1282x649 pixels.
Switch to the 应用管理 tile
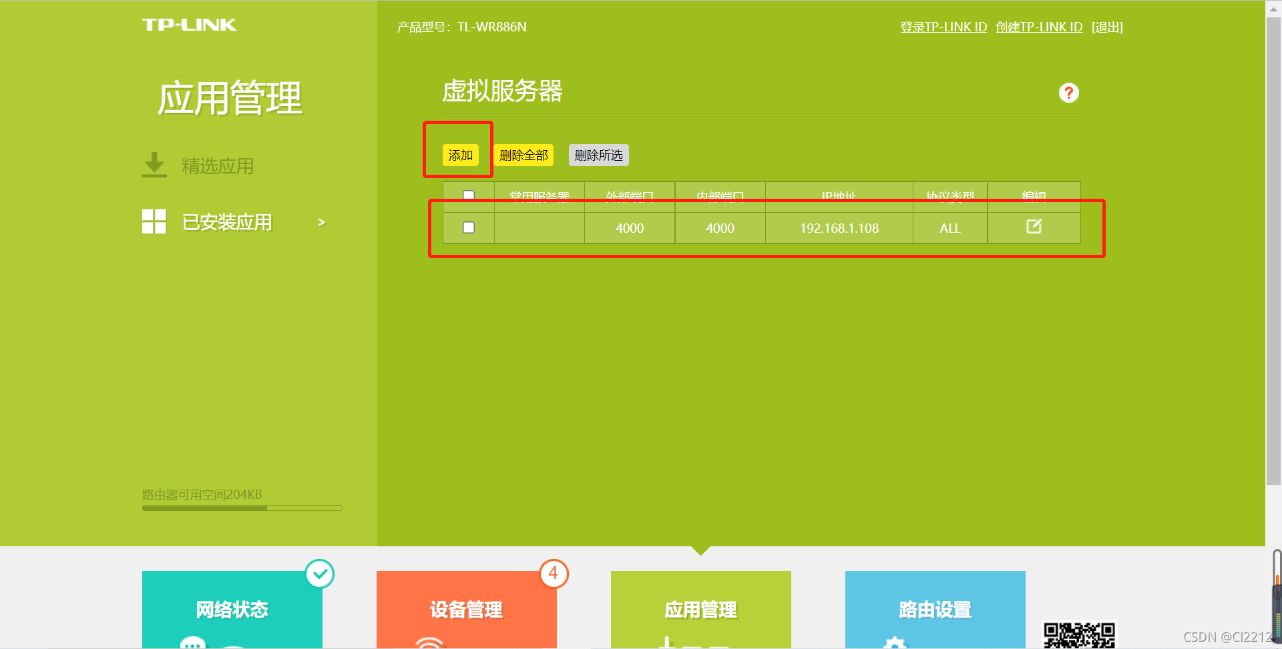coord(701,610)
